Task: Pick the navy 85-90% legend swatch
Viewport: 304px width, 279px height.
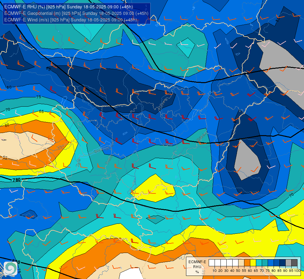Action: pyautogui.click(x=283, y=263)
